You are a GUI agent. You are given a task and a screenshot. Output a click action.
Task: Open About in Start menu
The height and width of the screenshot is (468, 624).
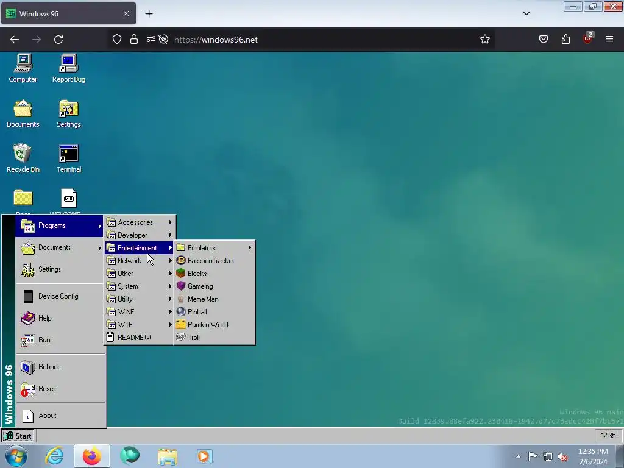click(x=60, y=415)
